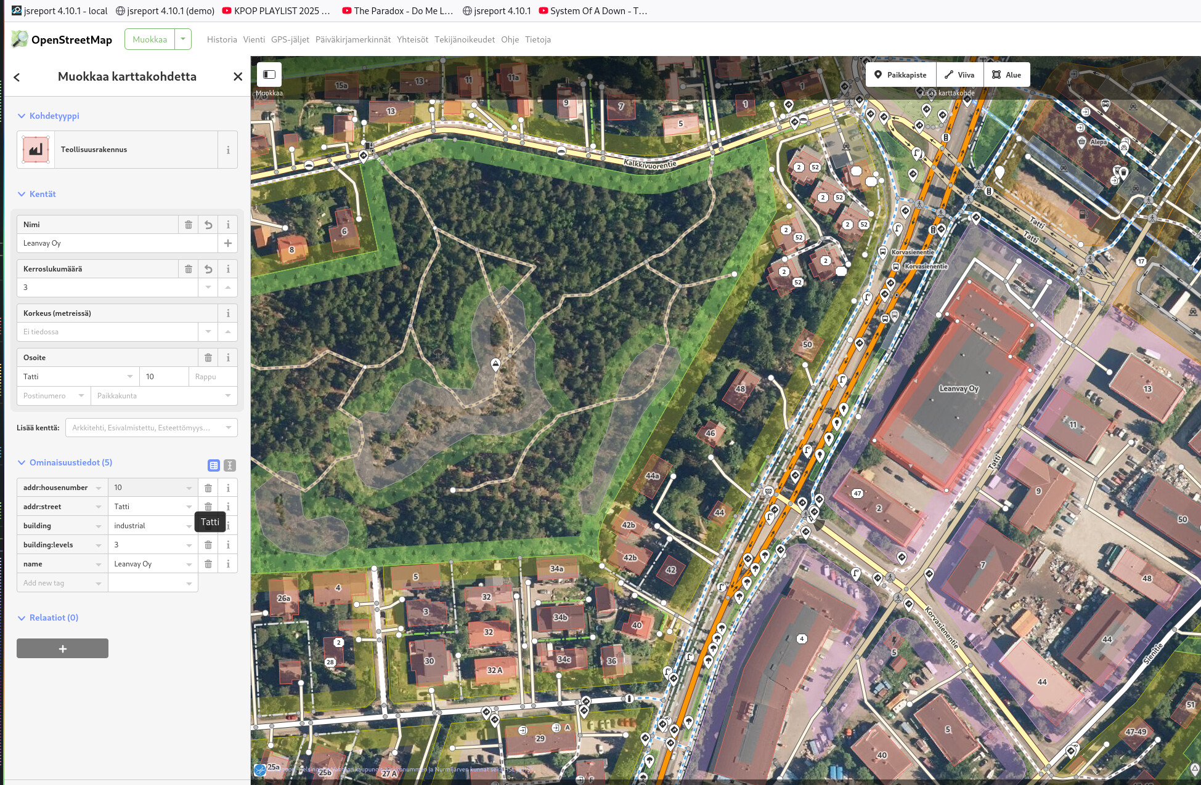1201x785 pixels.
Task: Switch tag editor to text view
Action: tap(230, 465)
